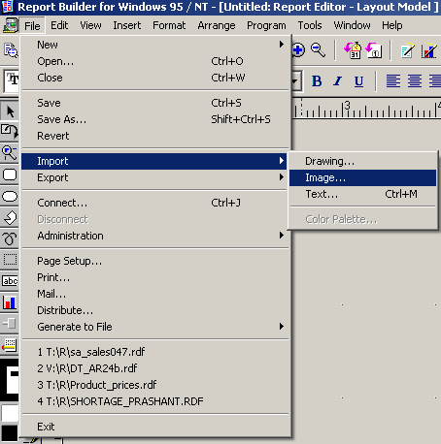Click the Zoom In toolbar icon

click(x=298, y=50)
